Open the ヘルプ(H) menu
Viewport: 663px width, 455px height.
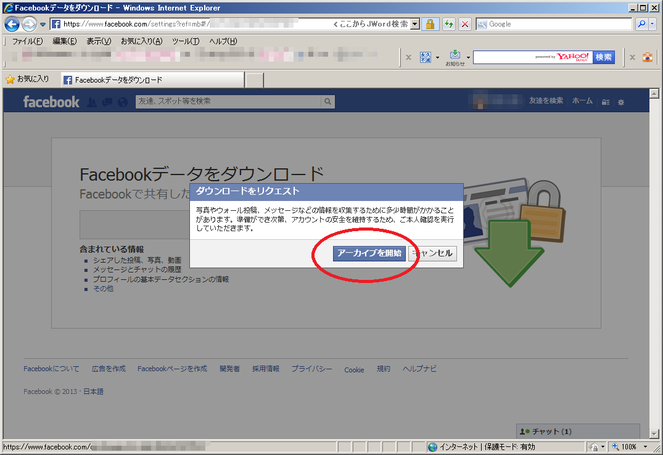click(223, 41)
